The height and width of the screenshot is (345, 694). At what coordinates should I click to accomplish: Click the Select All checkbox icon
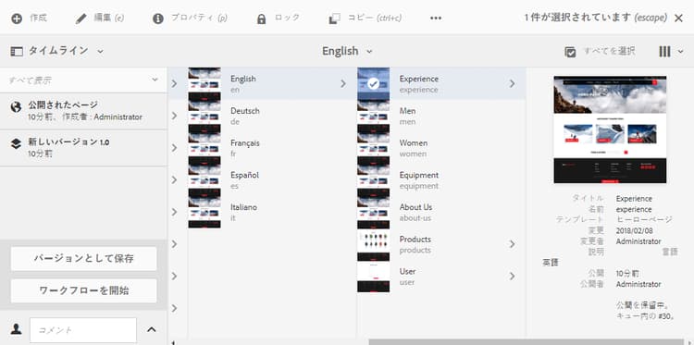click(x=570, y=52)
